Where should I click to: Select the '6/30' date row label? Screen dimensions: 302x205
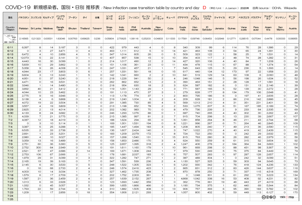pyautogui.click(x=10, y=114)
